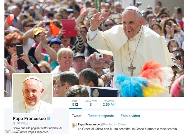
Task: Click the ANSA copyright watermark
Action: 13,131
